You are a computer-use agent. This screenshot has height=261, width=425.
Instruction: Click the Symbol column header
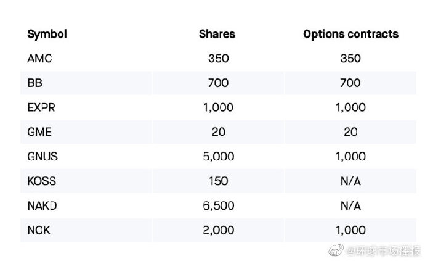47,34
